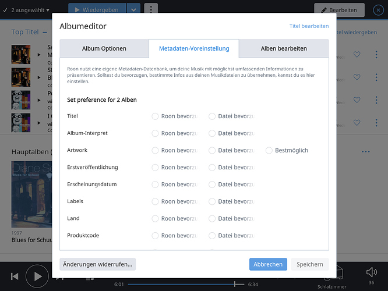The width and height of the screenshot is (388, 291).
Task: Collapse the Top Titel section
Action: pos(45,33)
